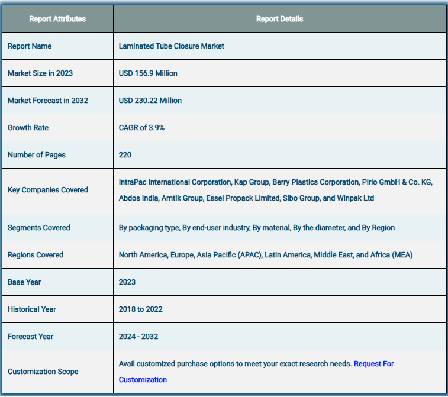Screen dimensions: 448x397
Task: Select the 'CAGR of 3.9%' value
Action: click(141, 128)
